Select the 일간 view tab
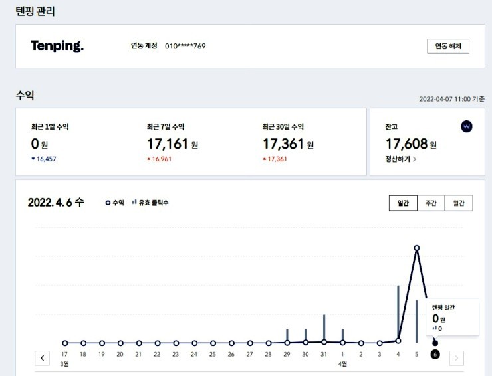This screenshot has width=492, height=376. click(403, 203)
